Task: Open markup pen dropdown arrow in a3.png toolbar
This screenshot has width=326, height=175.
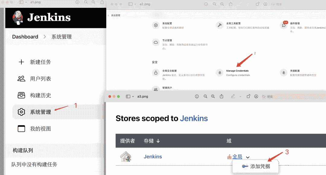Action: pyautogui.click(x=240, y=97)
